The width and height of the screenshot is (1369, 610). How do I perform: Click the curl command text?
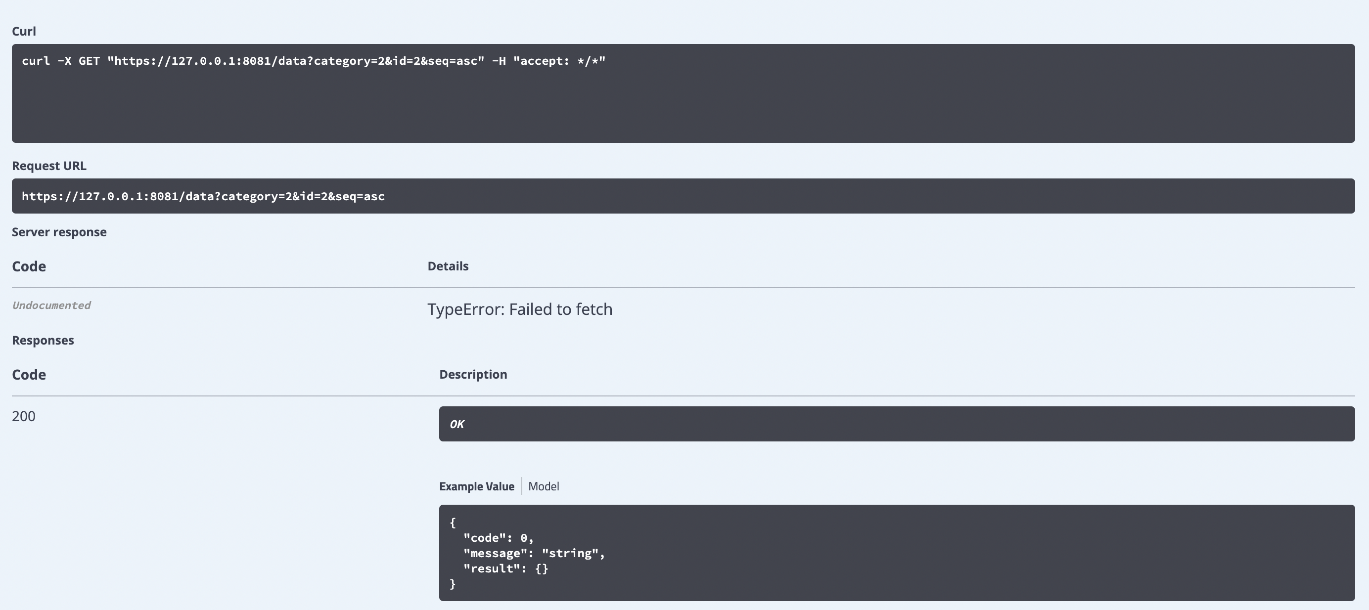(313, 61)
